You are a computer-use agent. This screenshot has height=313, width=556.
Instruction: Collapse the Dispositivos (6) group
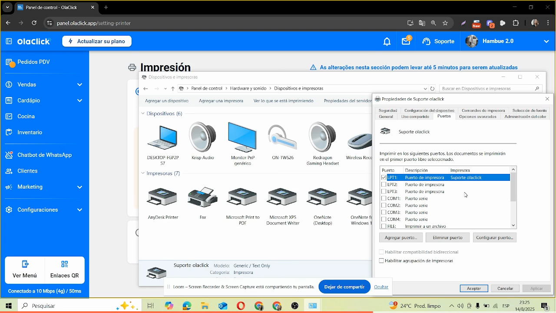143,113
